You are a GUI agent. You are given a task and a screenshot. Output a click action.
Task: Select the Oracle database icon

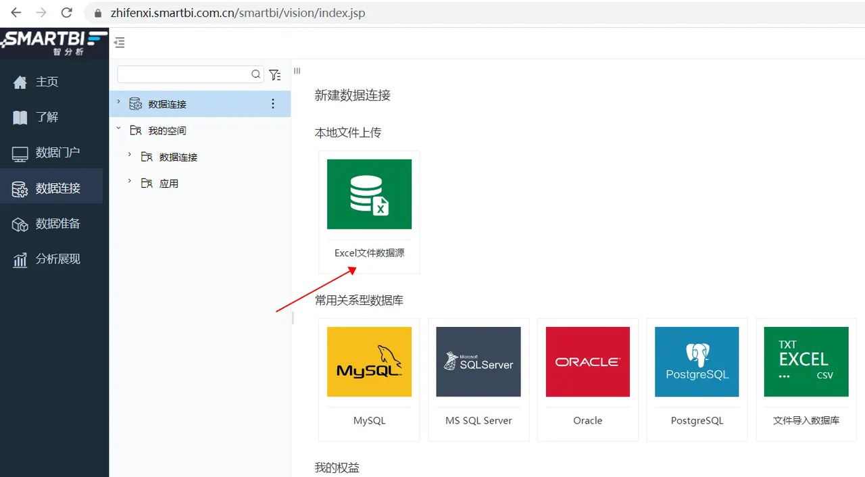tap(587, 361)
